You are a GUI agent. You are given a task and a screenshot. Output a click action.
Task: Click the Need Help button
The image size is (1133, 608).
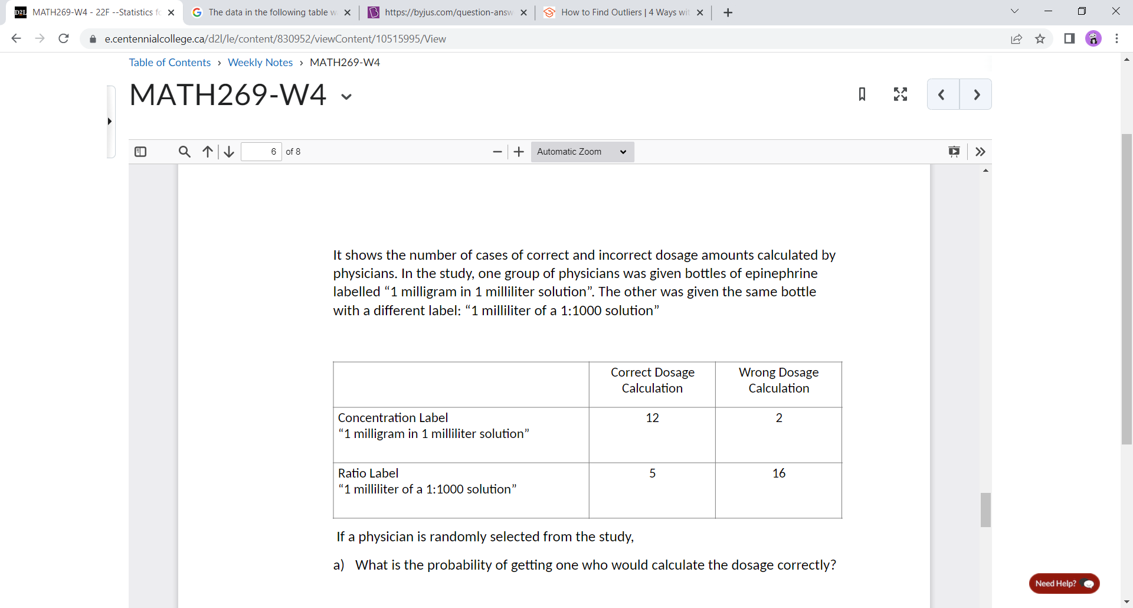(x=1064, y=583)
